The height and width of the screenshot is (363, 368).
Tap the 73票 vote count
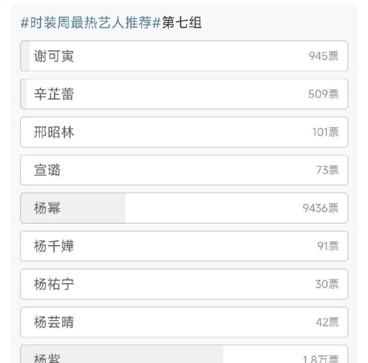[328, 171]
